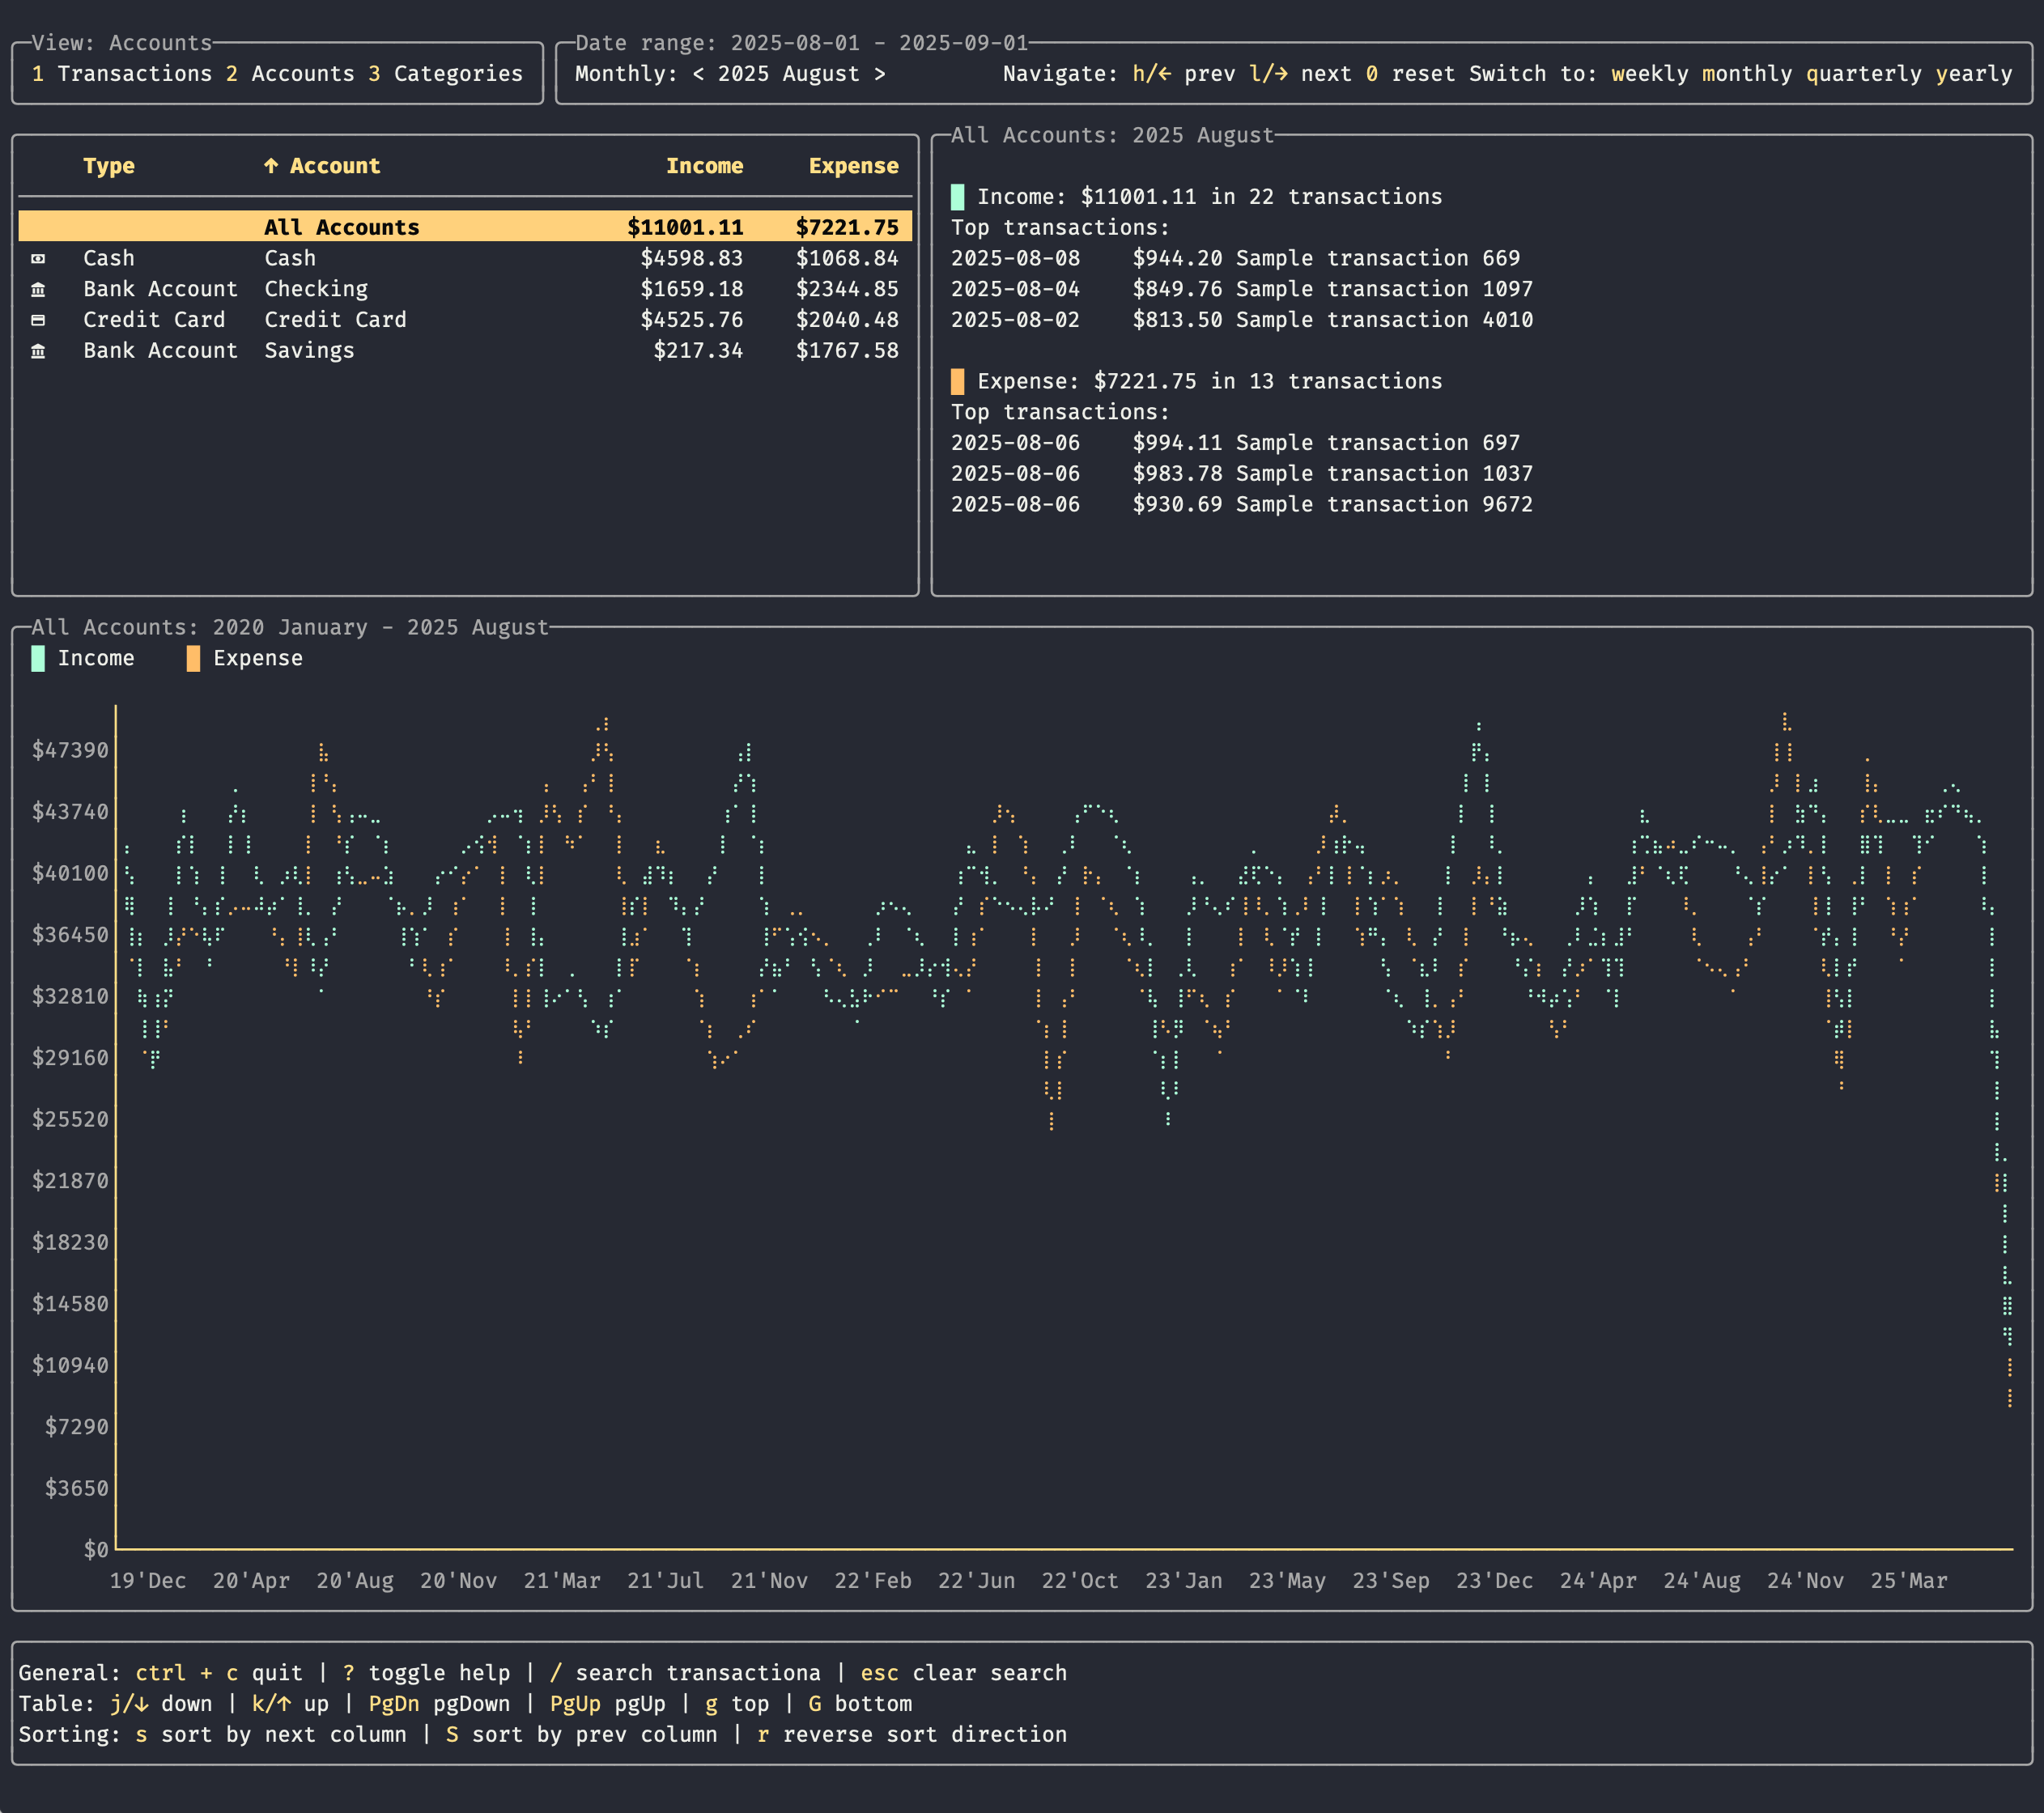Click the sort arrow on the Account column
The height and width of the screenshot is (1813, 2044).
[272, 166]
